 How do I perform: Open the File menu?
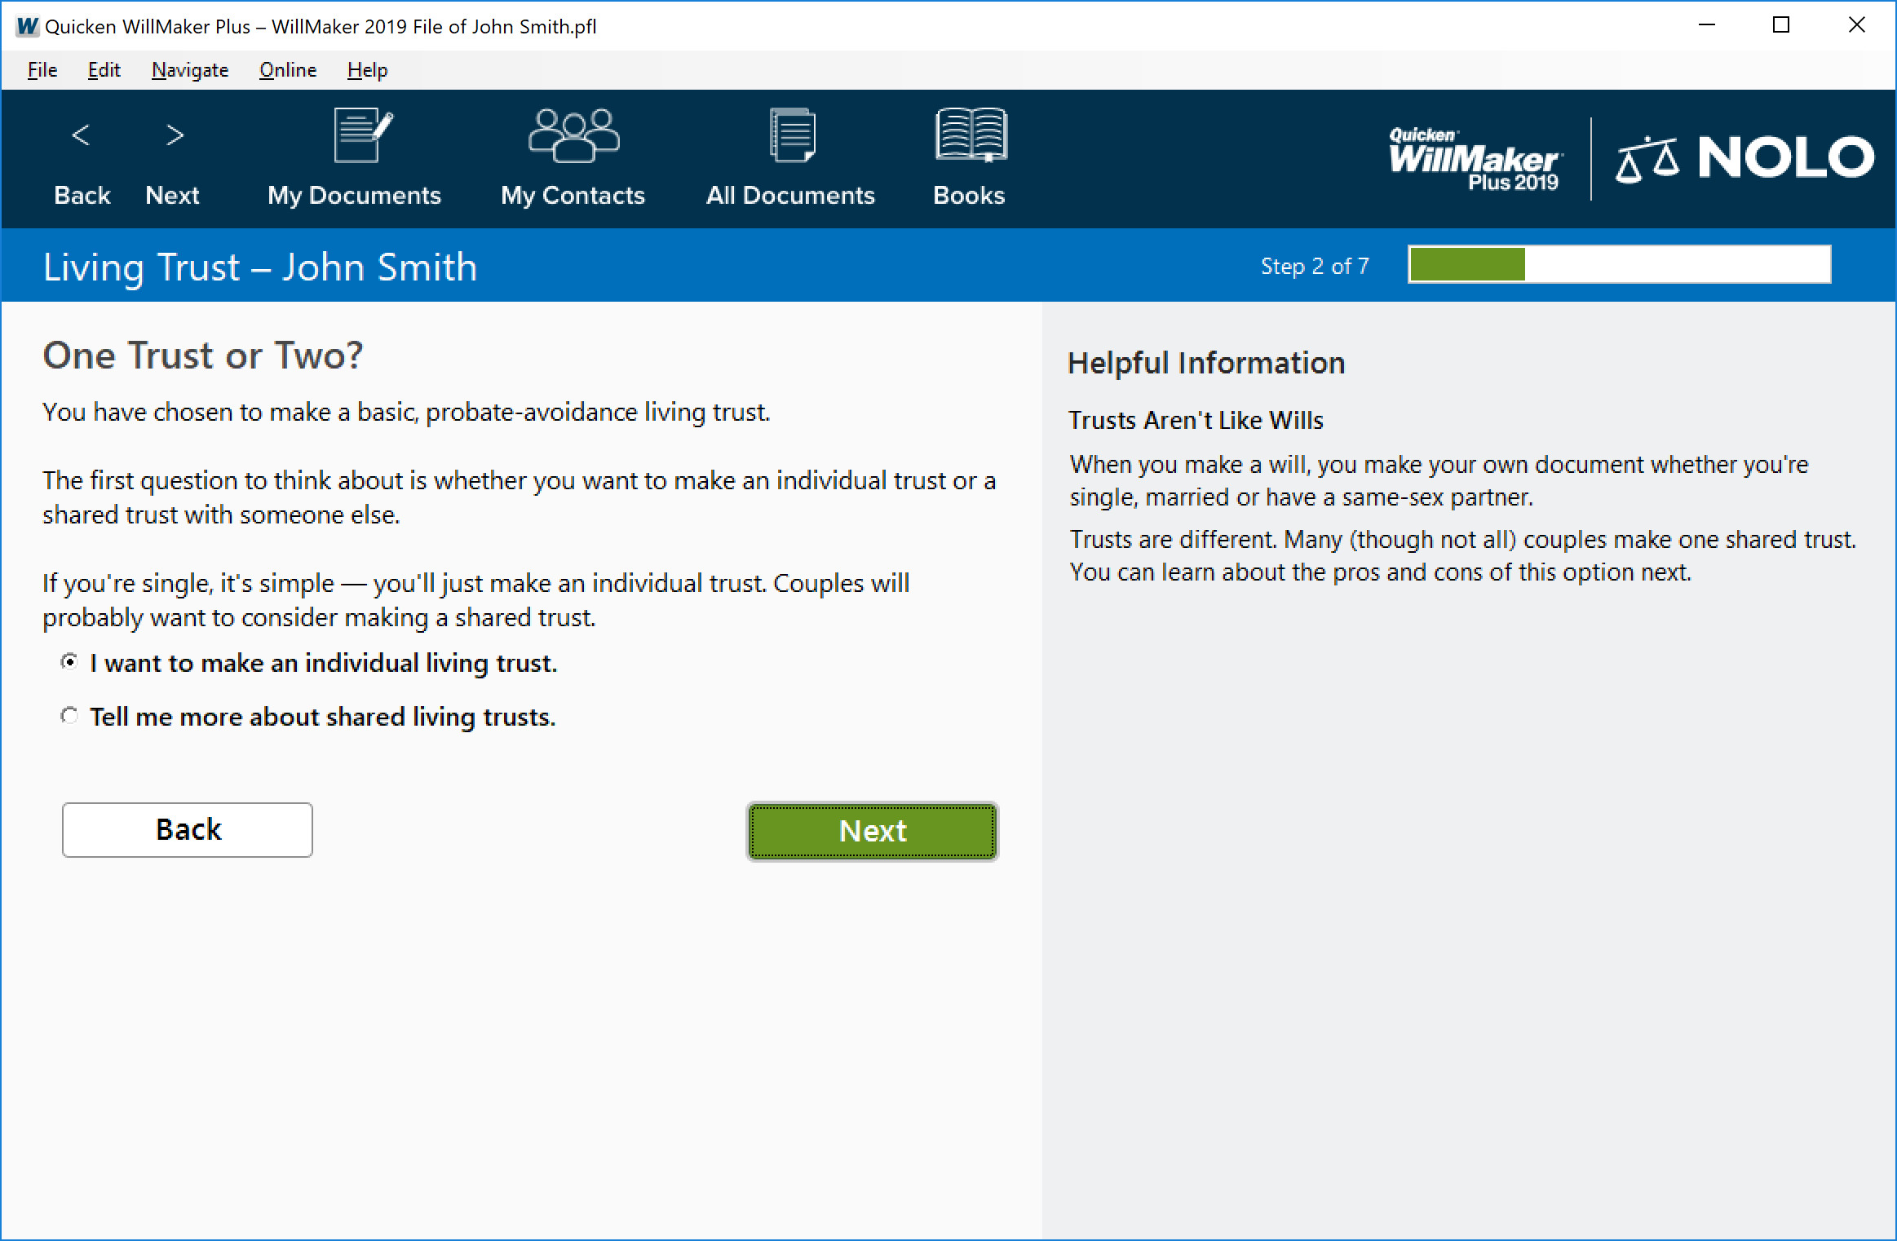(42, 70)
